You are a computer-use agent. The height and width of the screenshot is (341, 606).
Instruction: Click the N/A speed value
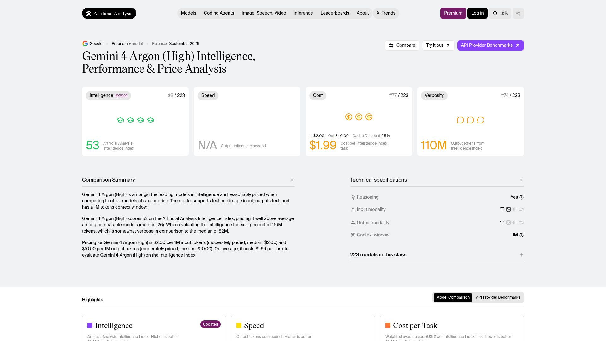(207, 146)
